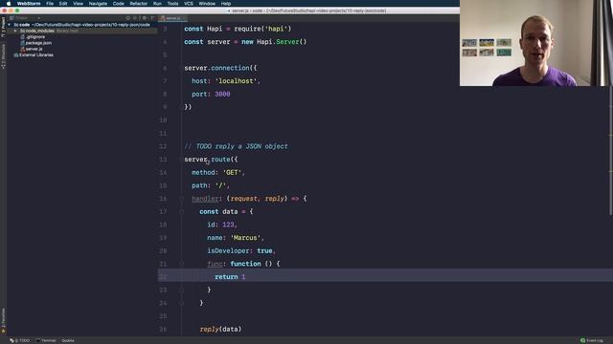Fold the handler arrow function on line 16
Image resolution: width=613 pixels, height=344 pixels.
(182, 199)
